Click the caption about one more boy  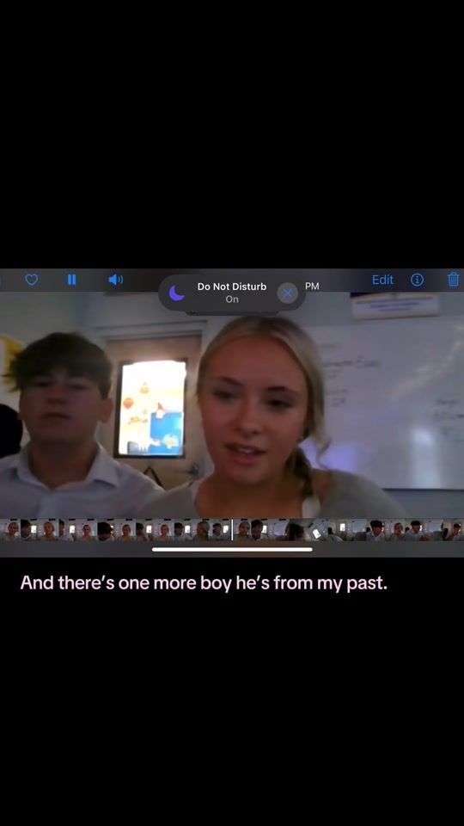click(x=204, y=583)
